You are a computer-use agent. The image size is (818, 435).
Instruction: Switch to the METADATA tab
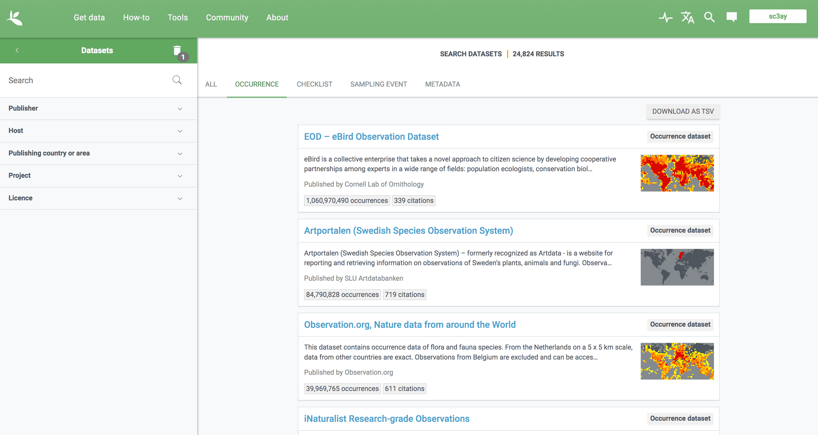(x=442, y=84)
